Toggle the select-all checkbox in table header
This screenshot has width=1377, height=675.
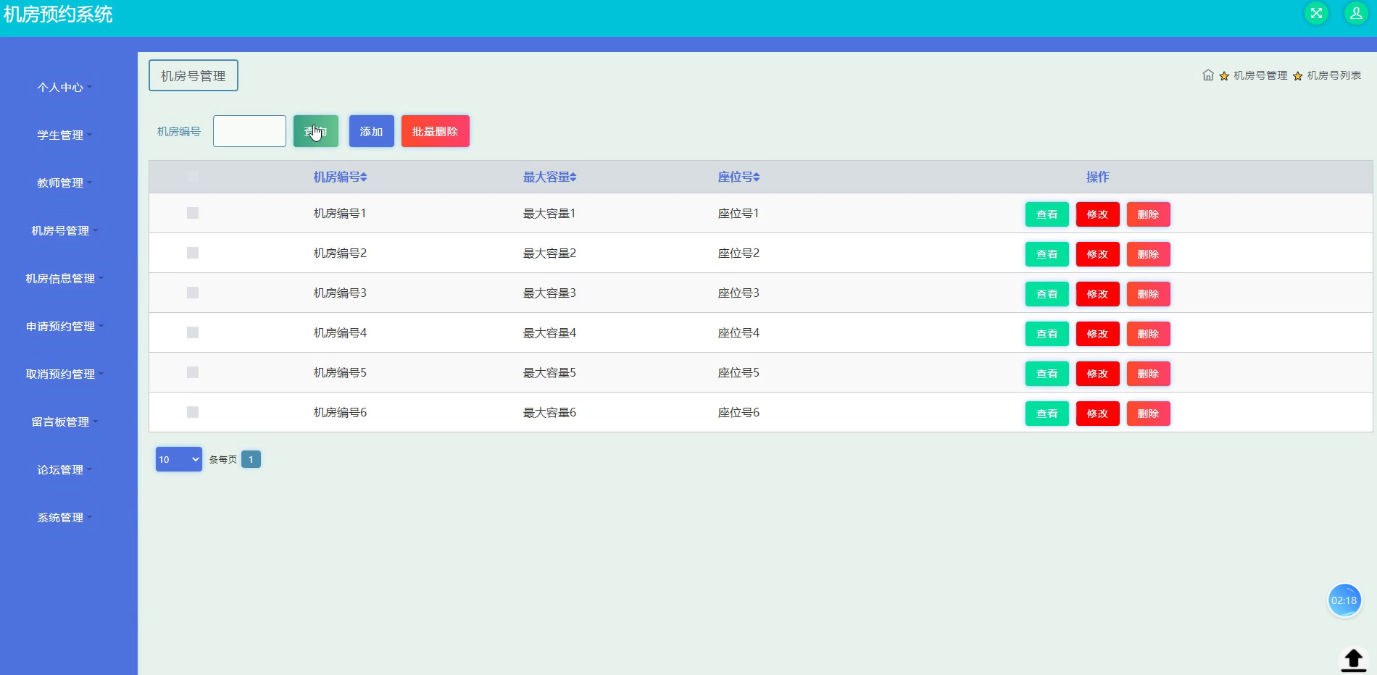pos(193,176)
